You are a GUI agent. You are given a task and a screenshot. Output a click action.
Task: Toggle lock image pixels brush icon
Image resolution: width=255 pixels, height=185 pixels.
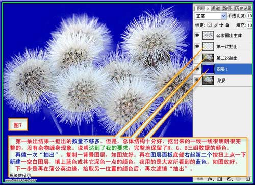[216, 25]
